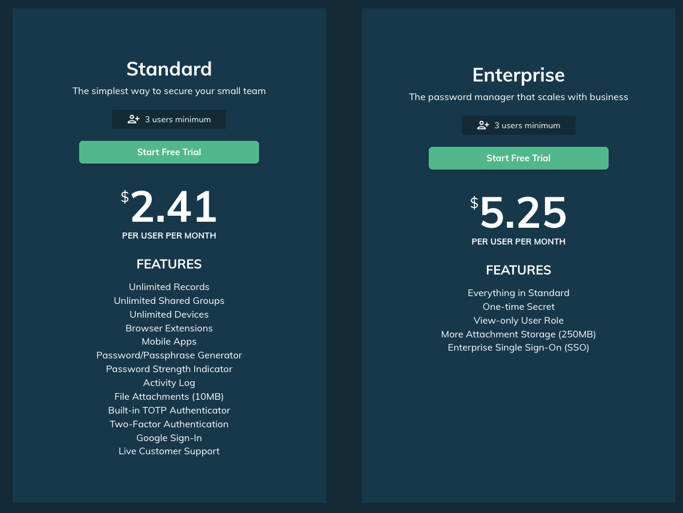The height and width of the screenshot is (513, 683).
Task: Click the Browser Extensions feature
Action: tap(169, 328)
